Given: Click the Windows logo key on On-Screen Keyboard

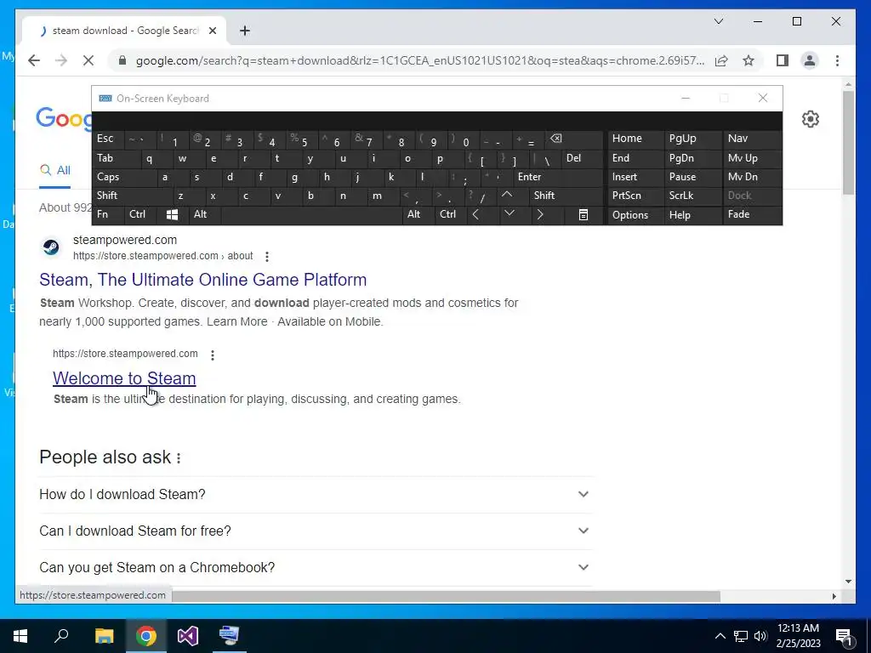Looking at the screenshot, I should point(172,214).
